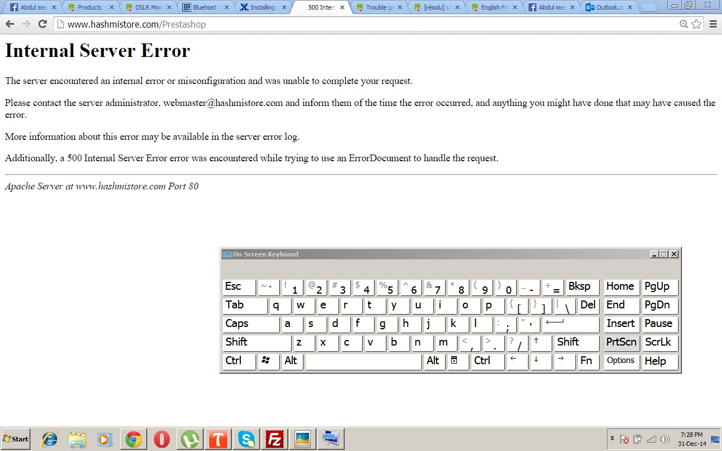
Task: Click the down arrow key on On-Screen Keyboard
Action: pos(540,361)
